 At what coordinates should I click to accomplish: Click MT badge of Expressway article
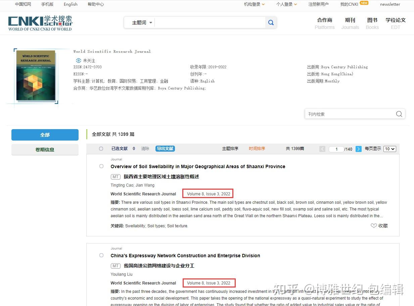pos(116,266)
